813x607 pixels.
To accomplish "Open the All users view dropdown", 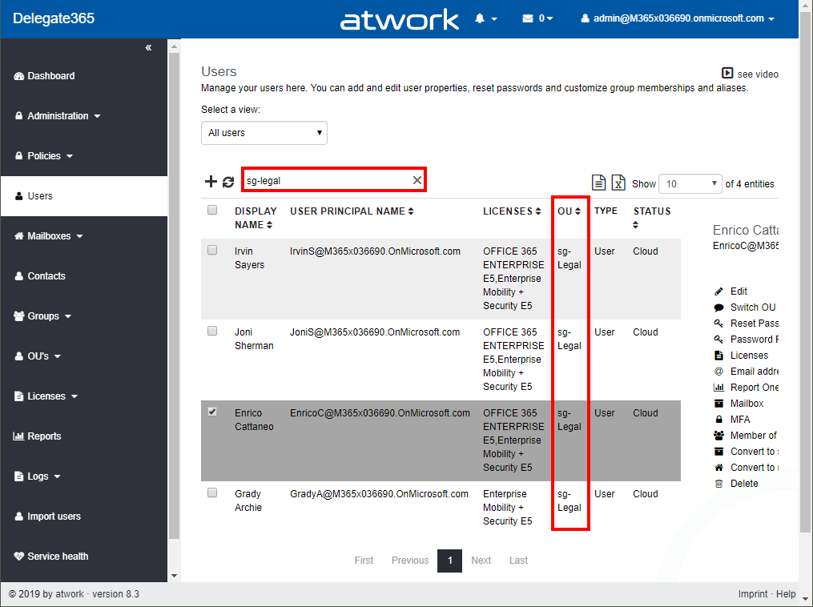I will tap(264, 133).
